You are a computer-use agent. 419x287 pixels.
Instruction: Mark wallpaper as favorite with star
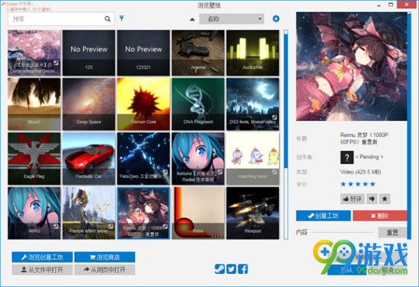pos(385,199)
